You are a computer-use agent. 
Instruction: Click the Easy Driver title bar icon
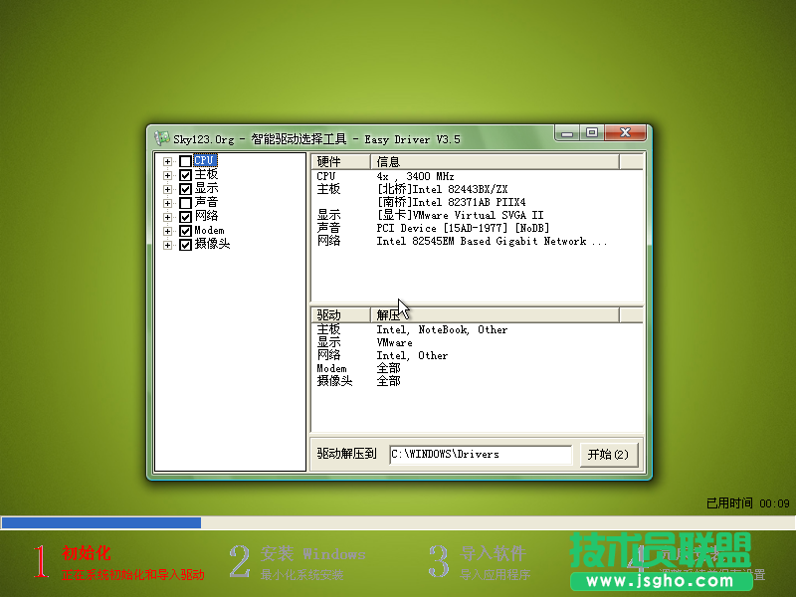163,138
